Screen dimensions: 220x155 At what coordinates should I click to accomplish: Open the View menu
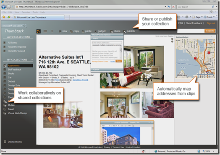[x=17, y=12]
